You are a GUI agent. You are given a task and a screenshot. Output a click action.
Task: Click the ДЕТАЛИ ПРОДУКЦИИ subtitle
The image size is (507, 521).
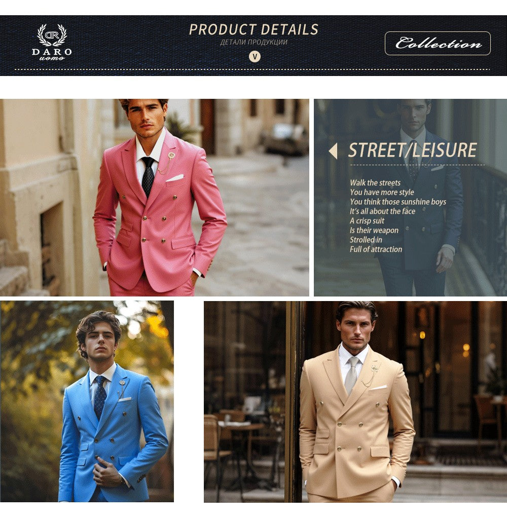(253, 42)
